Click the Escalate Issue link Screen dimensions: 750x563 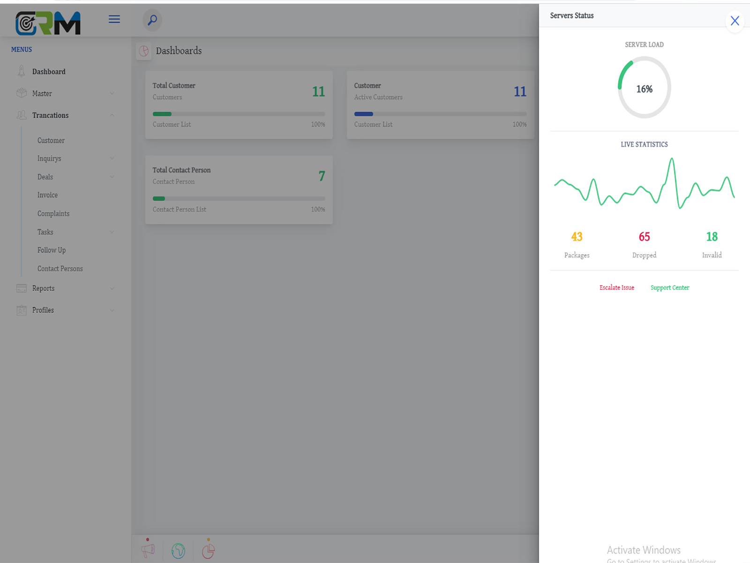(x=617, y=288)
